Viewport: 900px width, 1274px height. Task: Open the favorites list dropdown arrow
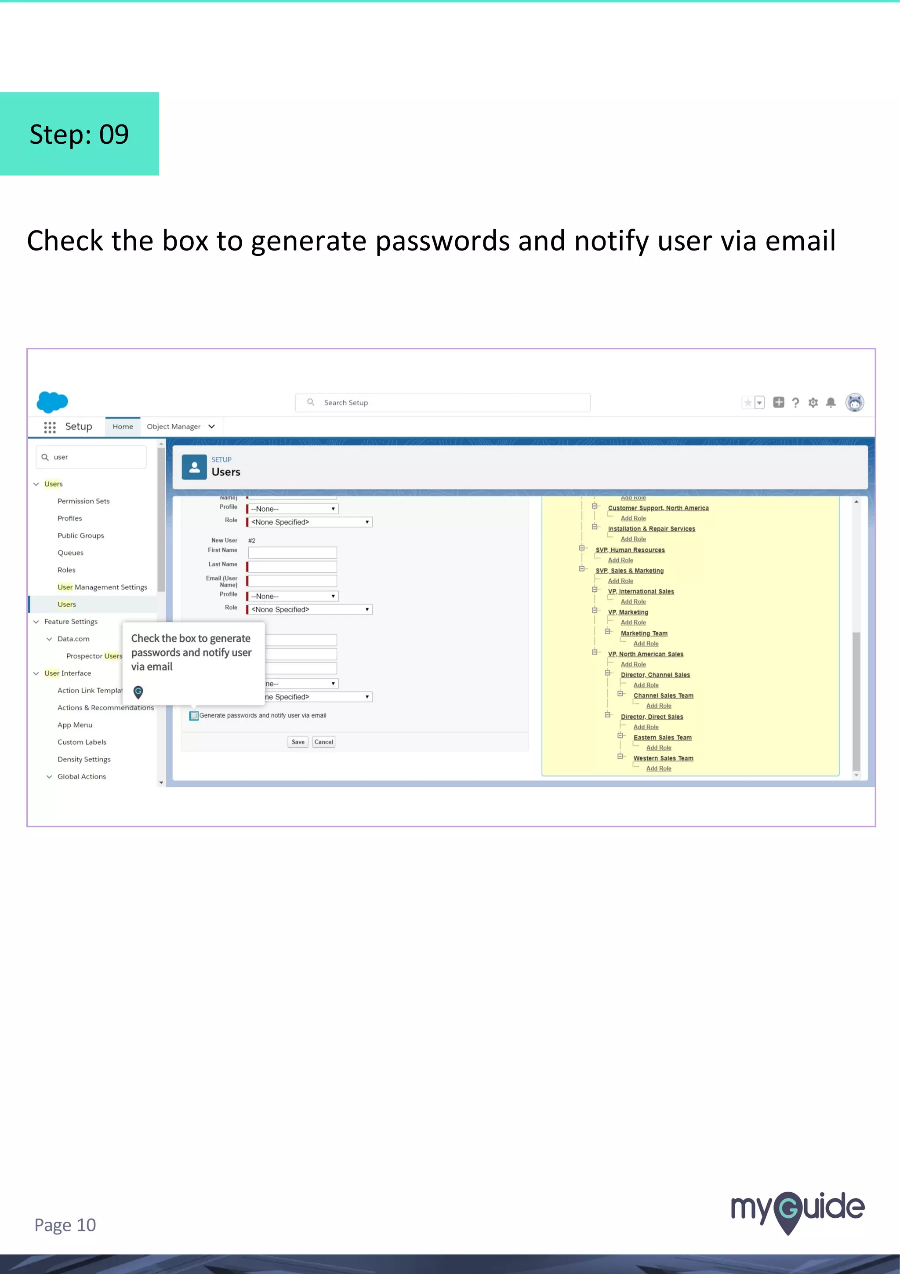click(760, 403)
